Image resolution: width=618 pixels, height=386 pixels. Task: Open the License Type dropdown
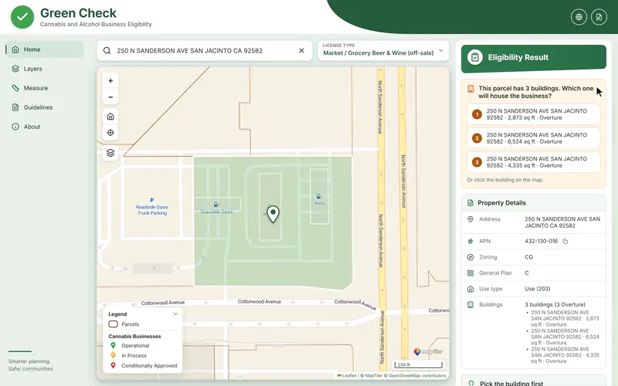[x=383, y=51]
